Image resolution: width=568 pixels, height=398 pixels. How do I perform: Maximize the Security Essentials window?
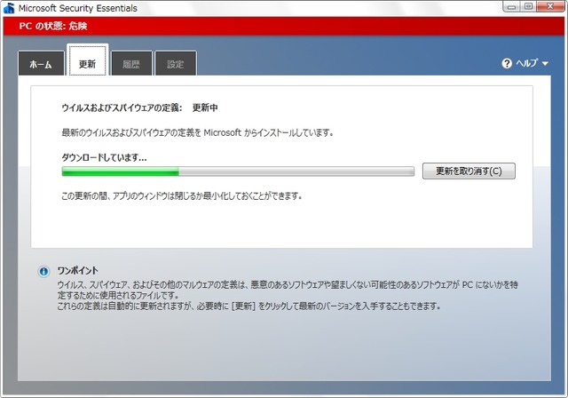528,6
